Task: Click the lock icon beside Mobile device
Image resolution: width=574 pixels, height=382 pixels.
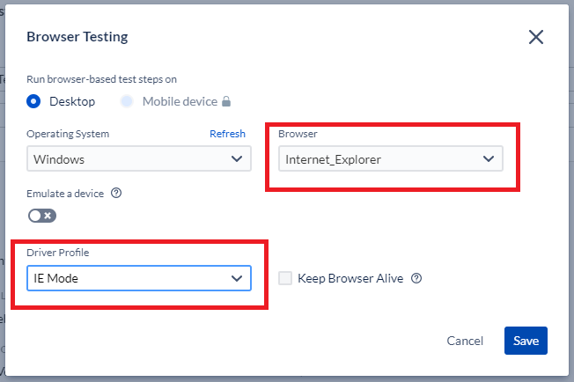Action: 226,101
